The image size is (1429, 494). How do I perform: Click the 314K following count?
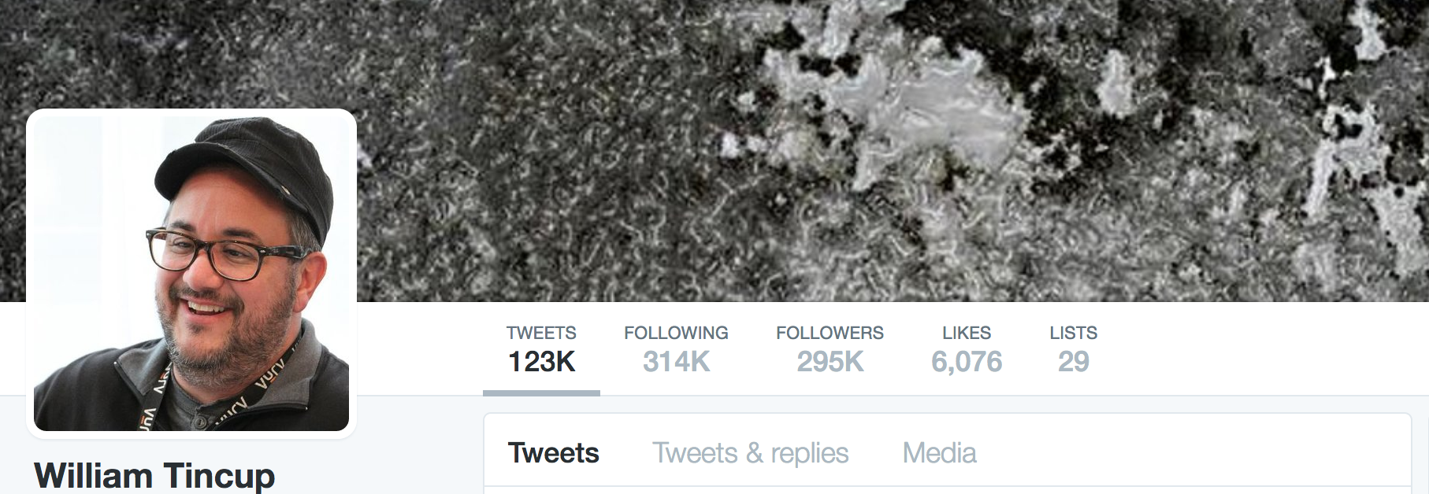(676, 362)
